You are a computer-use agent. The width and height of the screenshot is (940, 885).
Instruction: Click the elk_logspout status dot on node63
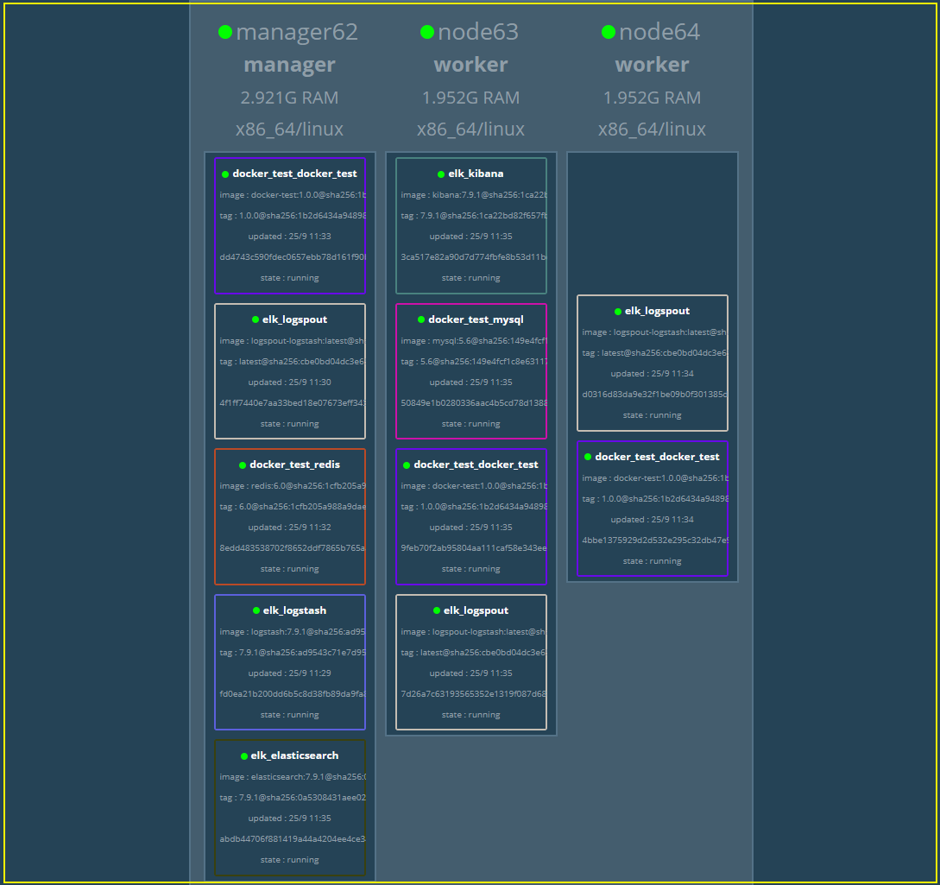pyautogui.click(x=437, y=610)
